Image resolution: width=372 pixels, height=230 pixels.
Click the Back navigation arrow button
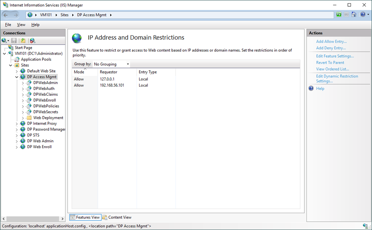click(6, 15)
